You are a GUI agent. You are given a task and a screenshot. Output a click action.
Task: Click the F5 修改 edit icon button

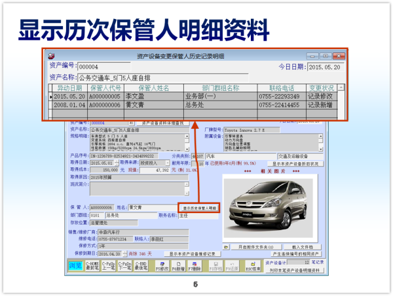[x=162, y=266]
